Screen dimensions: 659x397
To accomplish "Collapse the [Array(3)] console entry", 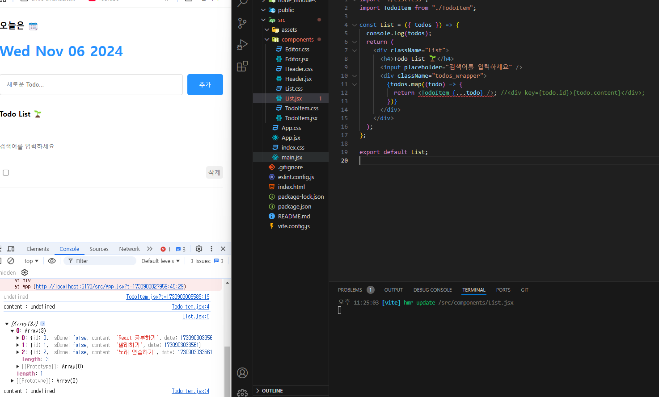I will coord(7,324).
